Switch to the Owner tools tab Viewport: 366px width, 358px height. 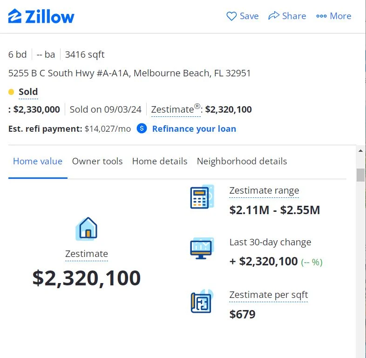pyautogui.click(x=97, y=162)
